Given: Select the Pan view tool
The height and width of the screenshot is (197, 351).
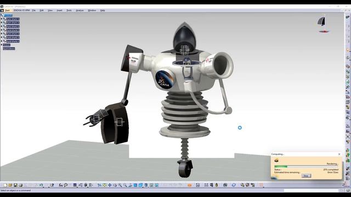Looking at the screenshot, I should 110,185.
